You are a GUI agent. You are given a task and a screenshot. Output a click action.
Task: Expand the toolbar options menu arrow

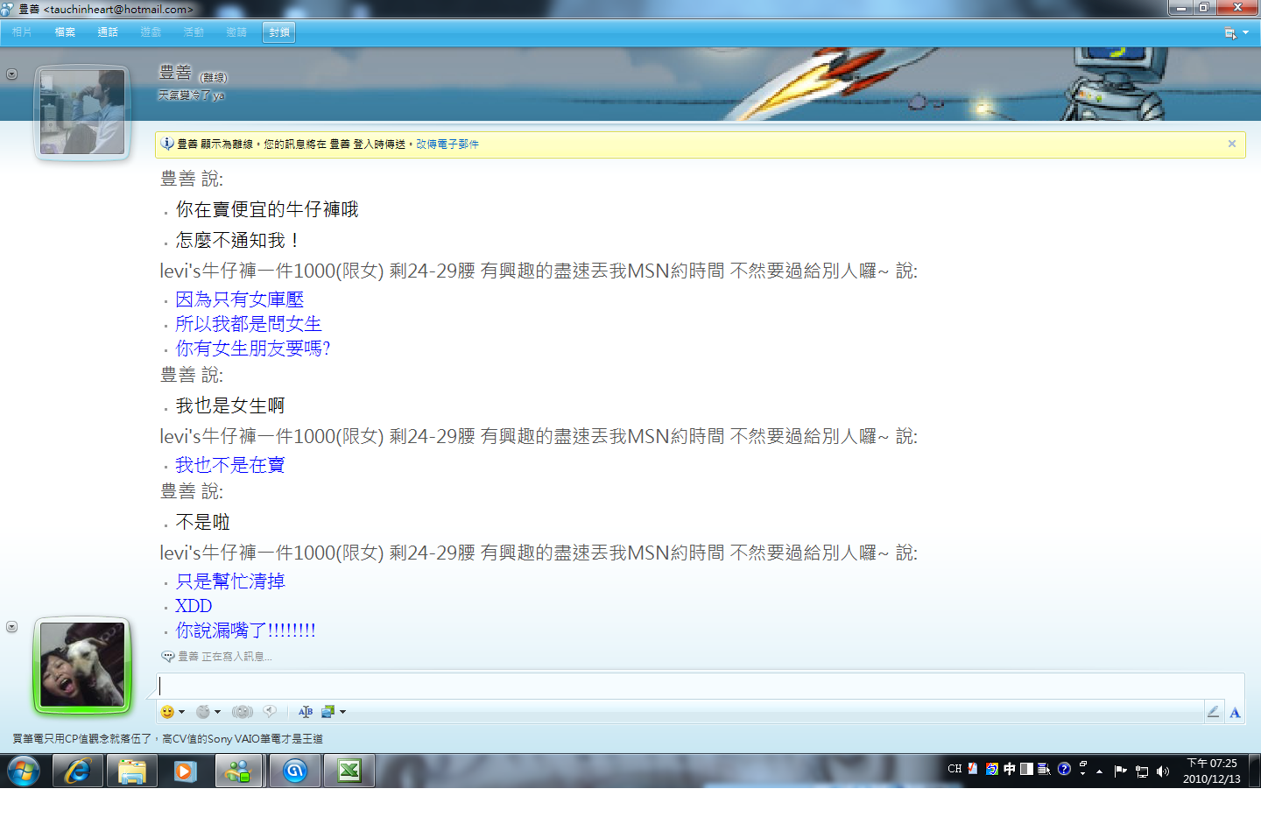(1245, 33)
